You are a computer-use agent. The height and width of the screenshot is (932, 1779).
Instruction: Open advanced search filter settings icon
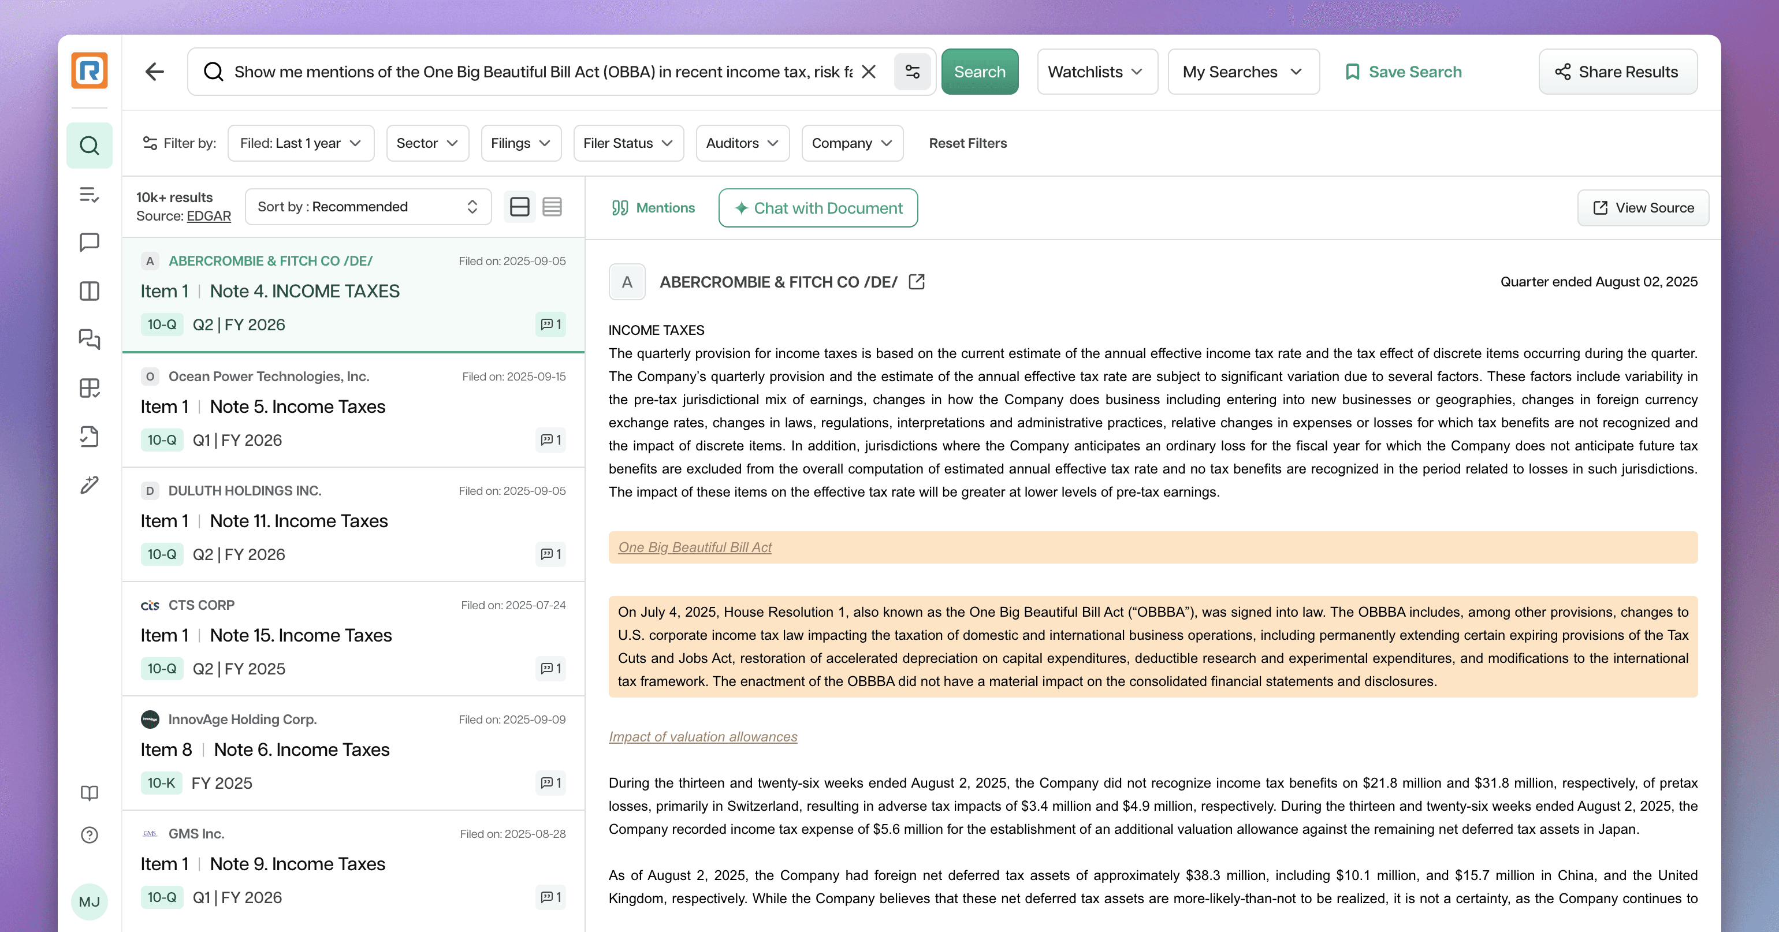coord(911,71)
